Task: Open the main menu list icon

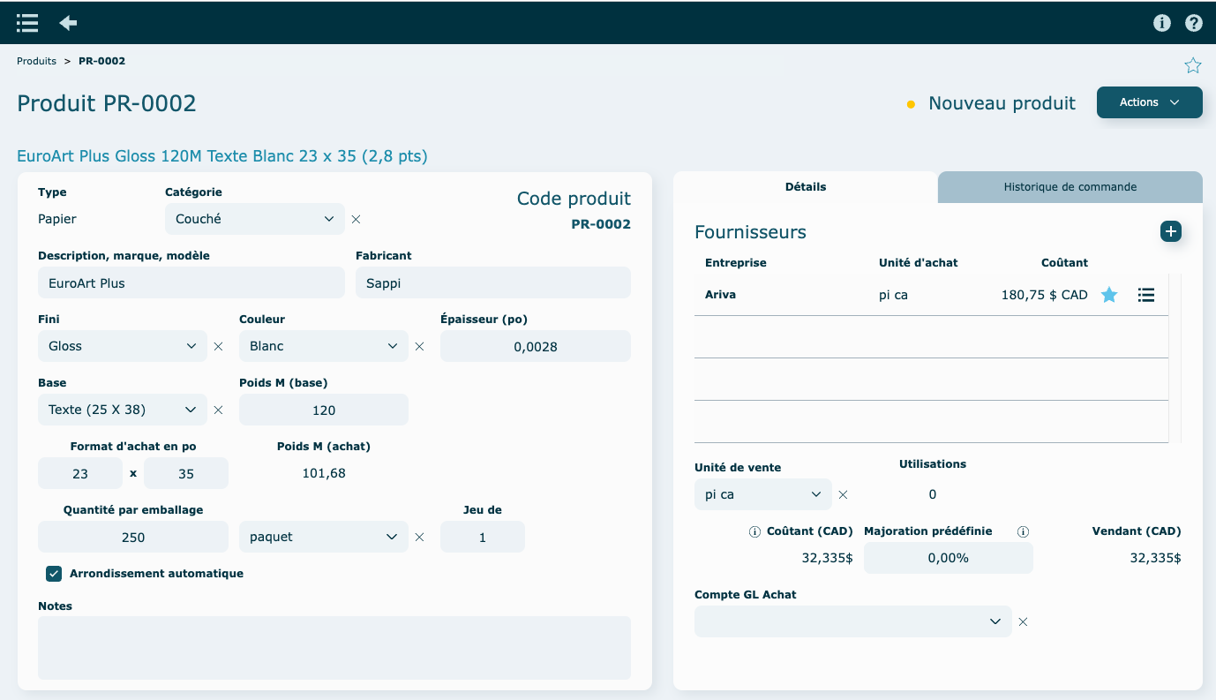Action: [x=27, y=23]
